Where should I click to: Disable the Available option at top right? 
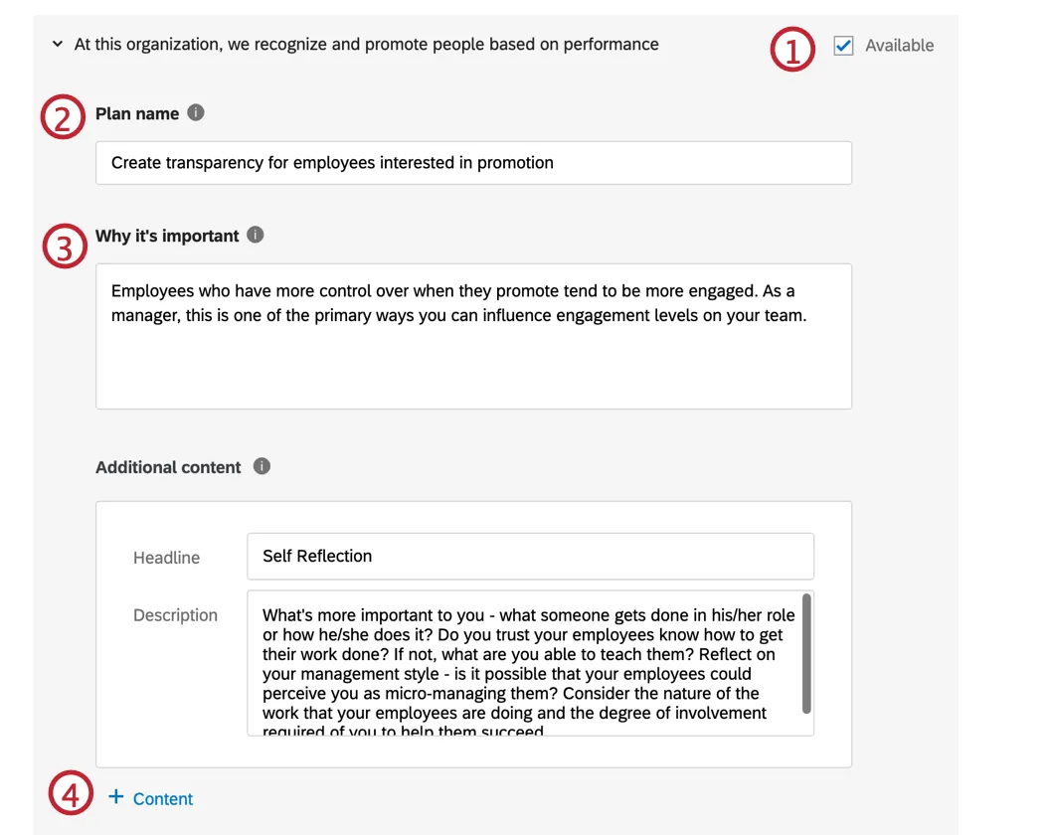pyautogui.click(x=843, y=45)
